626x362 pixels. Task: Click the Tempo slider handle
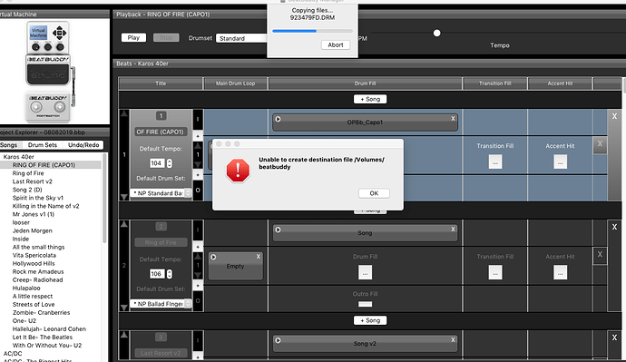pyautogui.click(x=436, y=34)
